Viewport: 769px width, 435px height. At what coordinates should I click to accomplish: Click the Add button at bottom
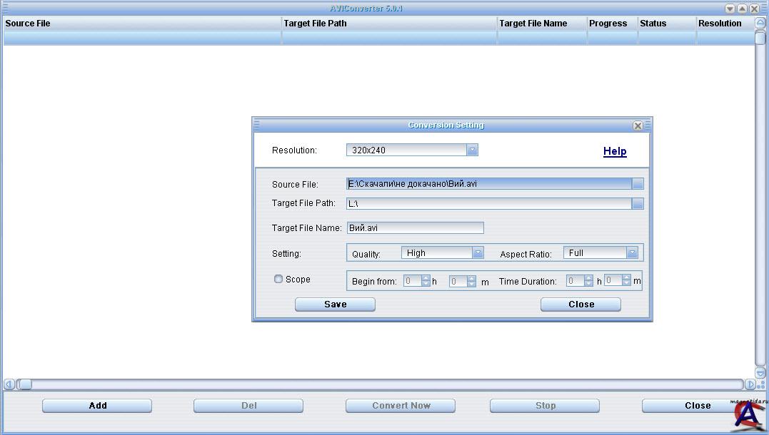(x=97, y=406)
